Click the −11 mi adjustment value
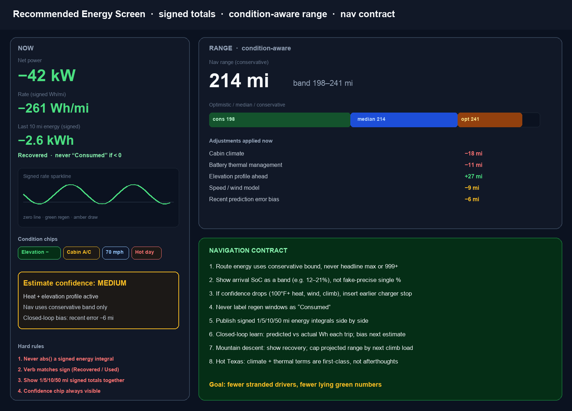The image size is (572, 411). coord(473,165)
